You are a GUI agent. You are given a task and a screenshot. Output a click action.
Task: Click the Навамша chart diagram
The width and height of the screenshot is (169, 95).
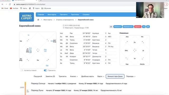[x=135, y=50]
